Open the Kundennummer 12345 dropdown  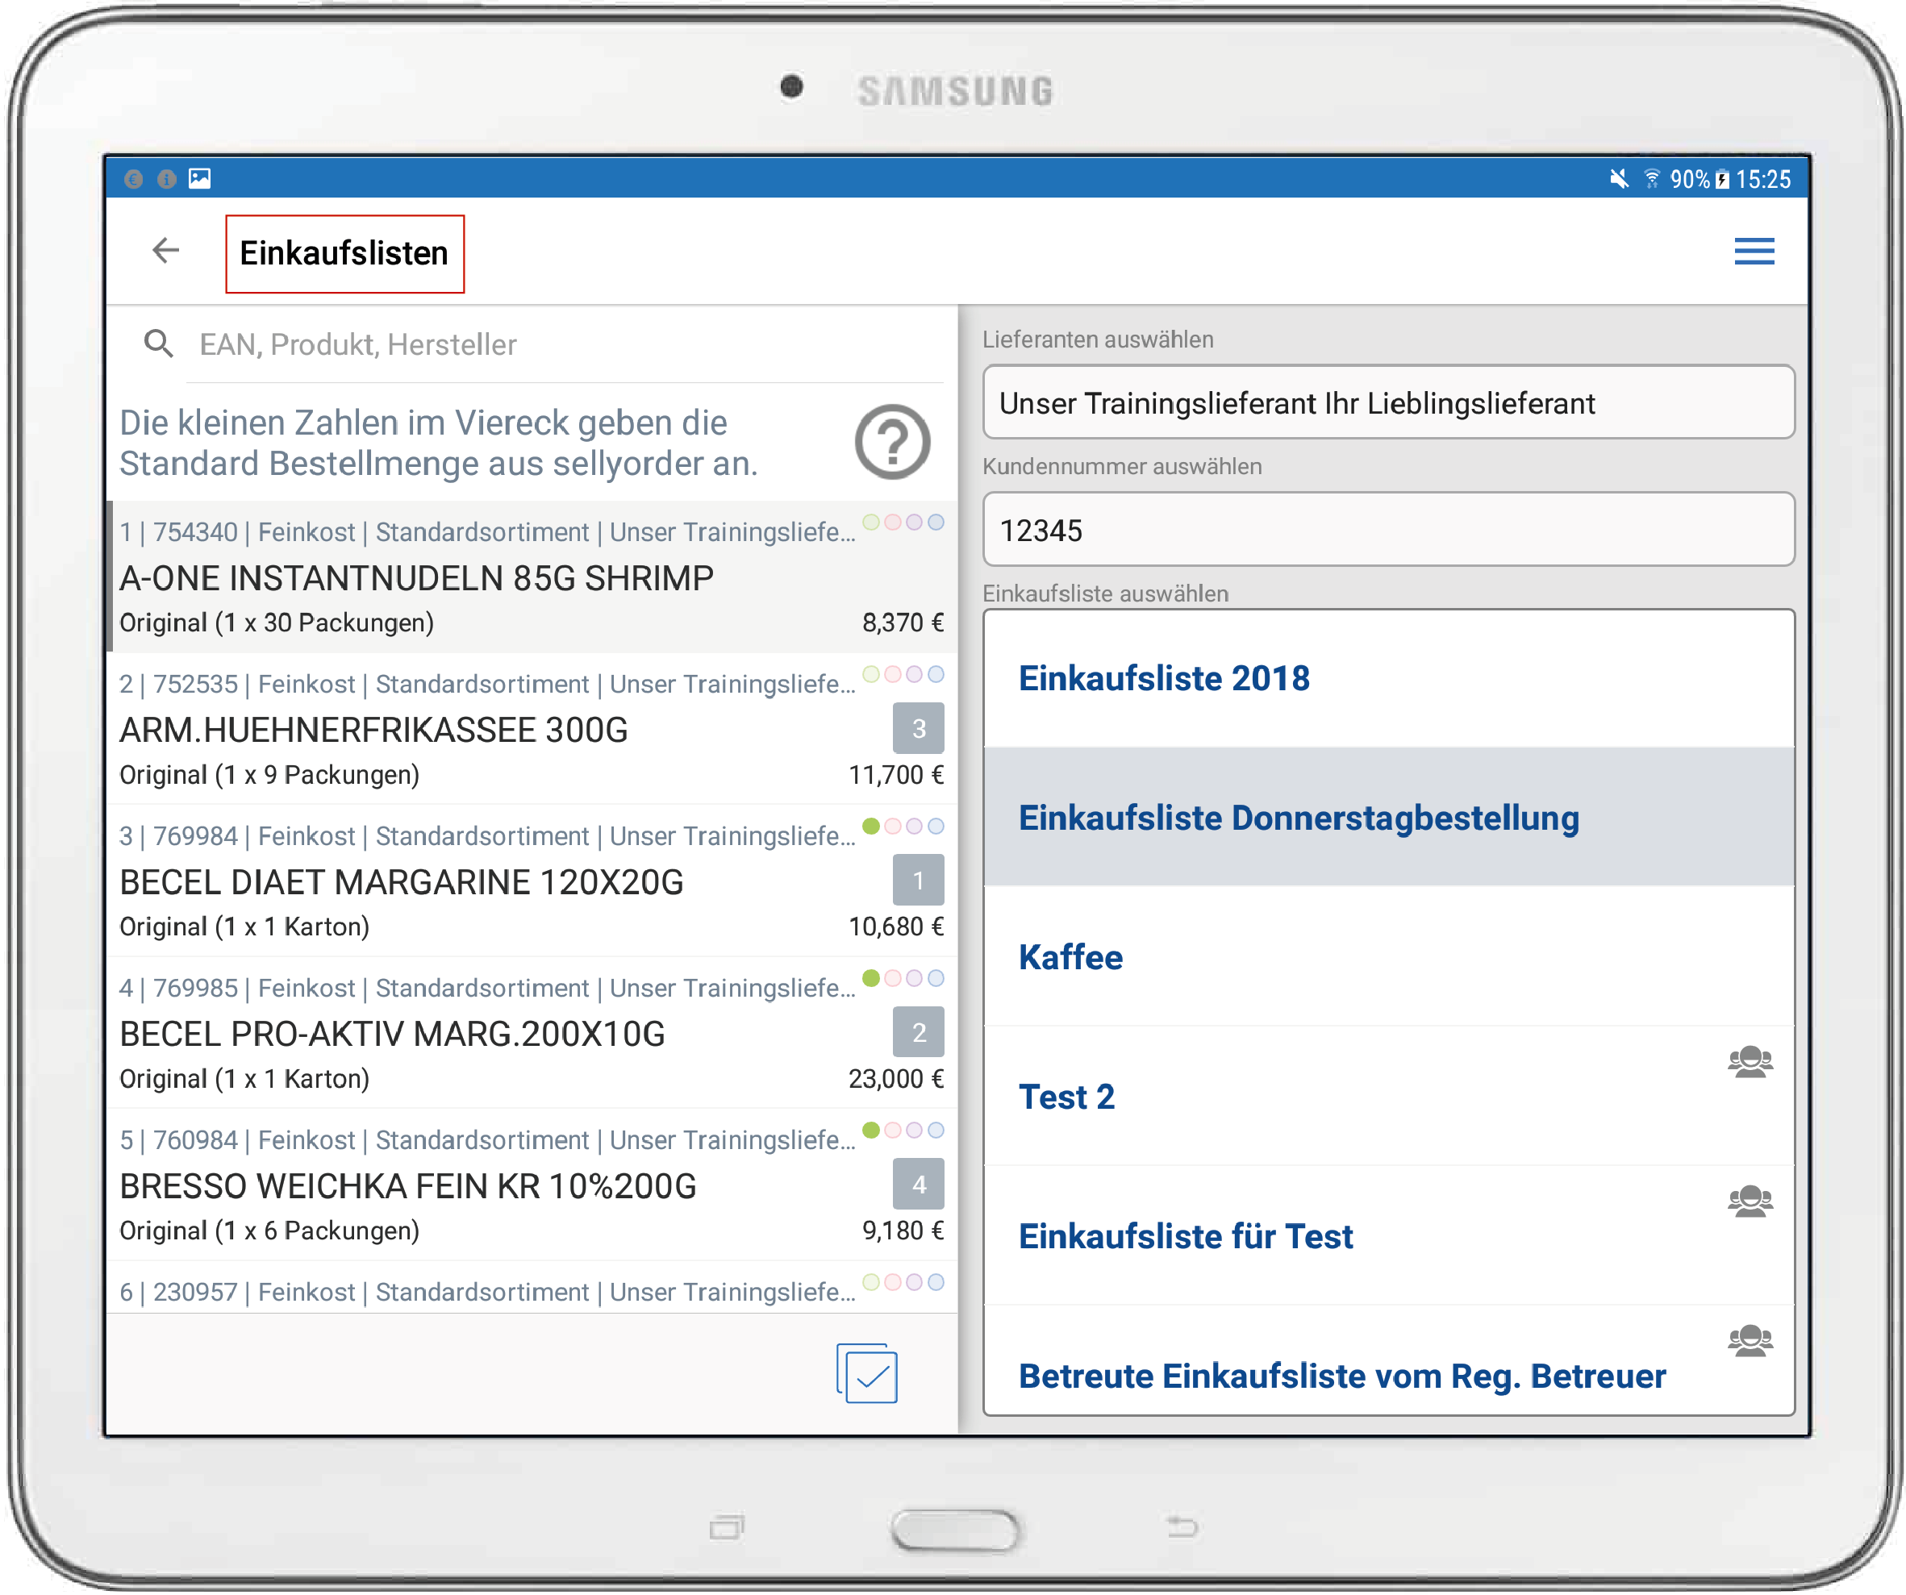[1387, 530]
